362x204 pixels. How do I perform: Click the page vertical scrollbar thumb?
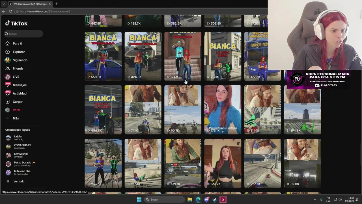360,154
